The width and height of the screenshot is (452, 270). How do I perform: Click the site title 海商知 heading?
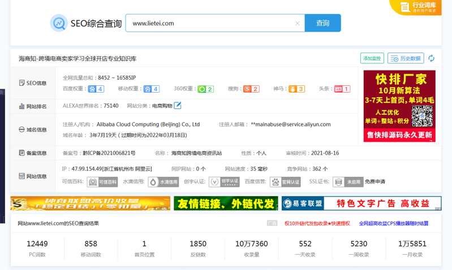point(78,59)
